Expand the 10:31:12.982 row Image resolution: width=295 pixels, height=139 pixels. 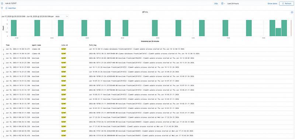point(3,99)
